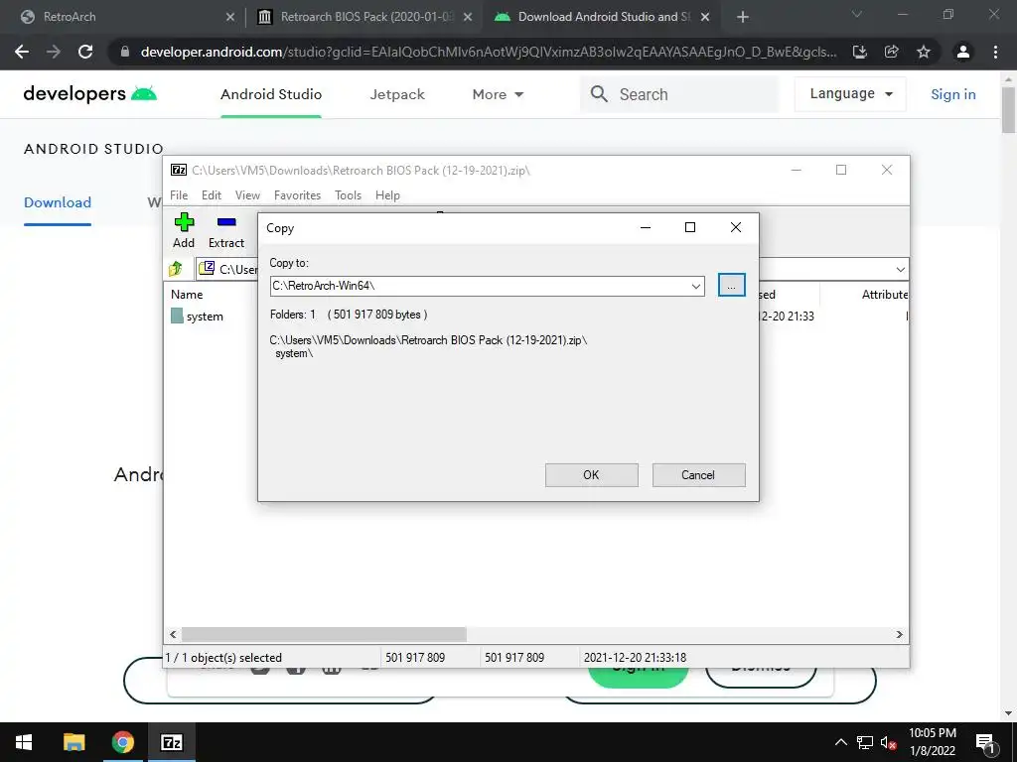The image size is (1017, 762).
Task: Switch to Retroarch BIOS Pack browser tab
Action: coord(366,17)
